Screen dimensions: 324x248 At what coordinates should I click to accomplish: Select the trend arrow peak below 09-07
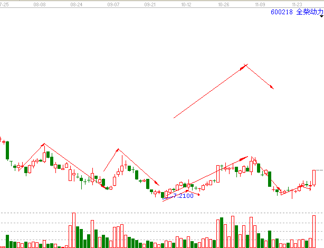click(118, 149)
